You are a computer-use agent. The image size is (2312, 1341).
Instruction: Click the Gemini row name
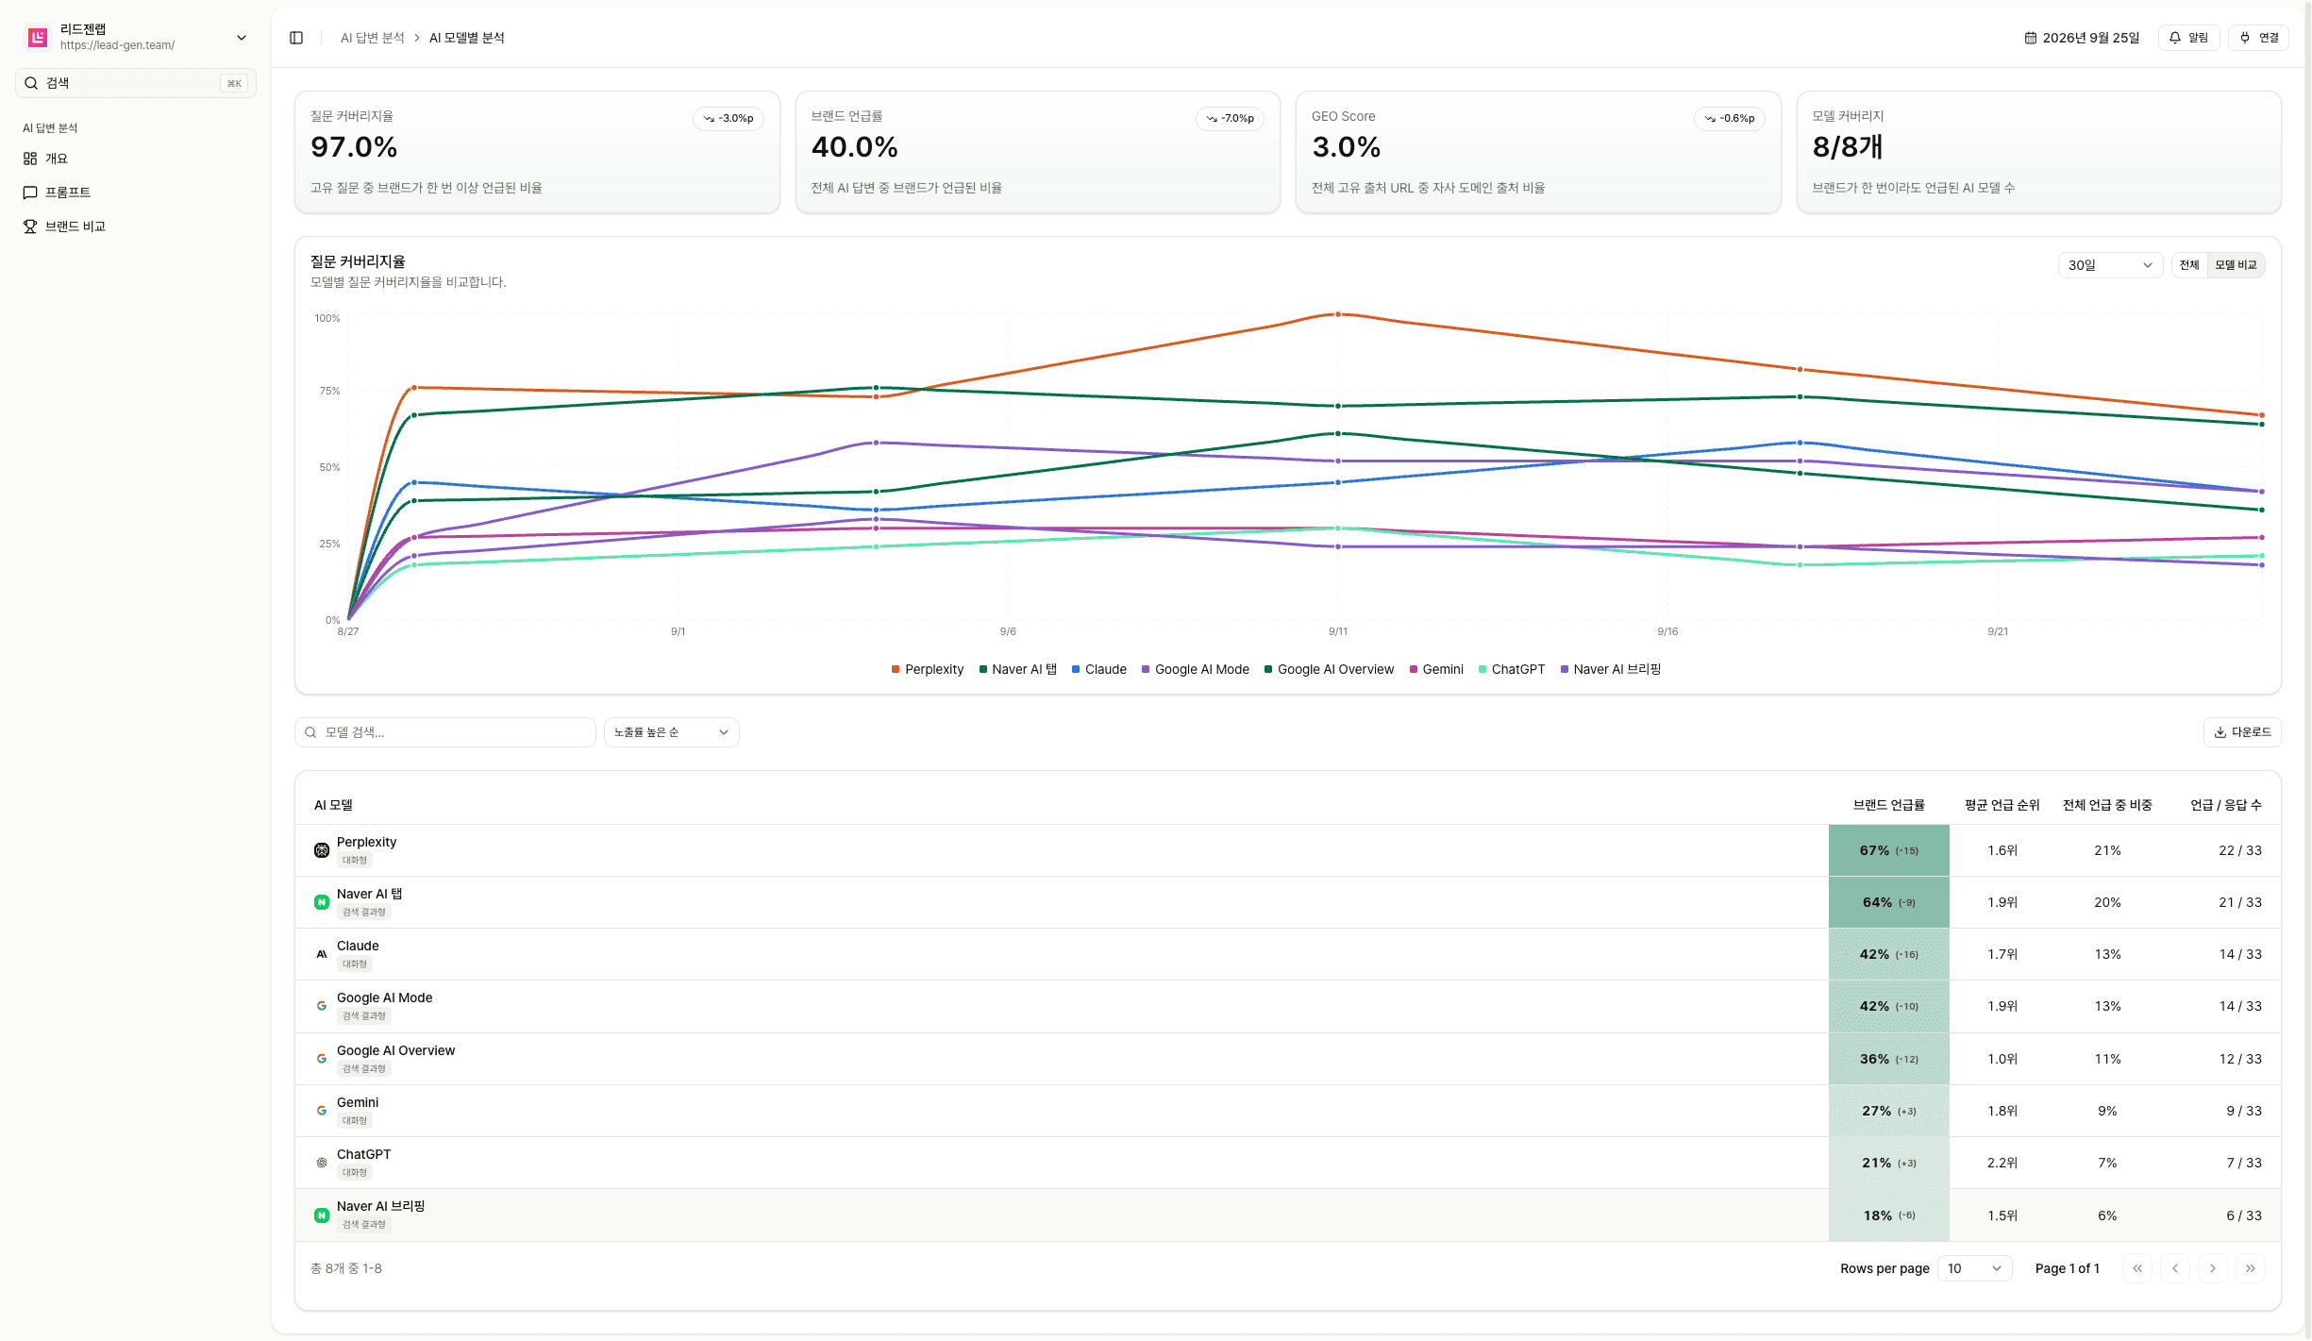[358, 1102]
